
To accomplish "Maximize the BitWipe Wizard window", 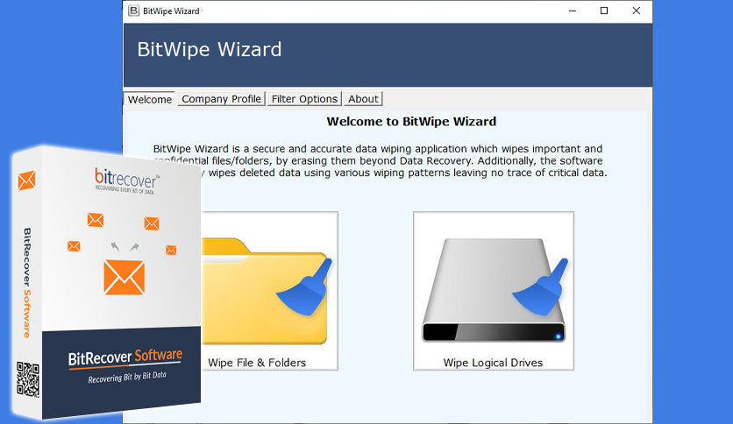I will tap(604, 11).
